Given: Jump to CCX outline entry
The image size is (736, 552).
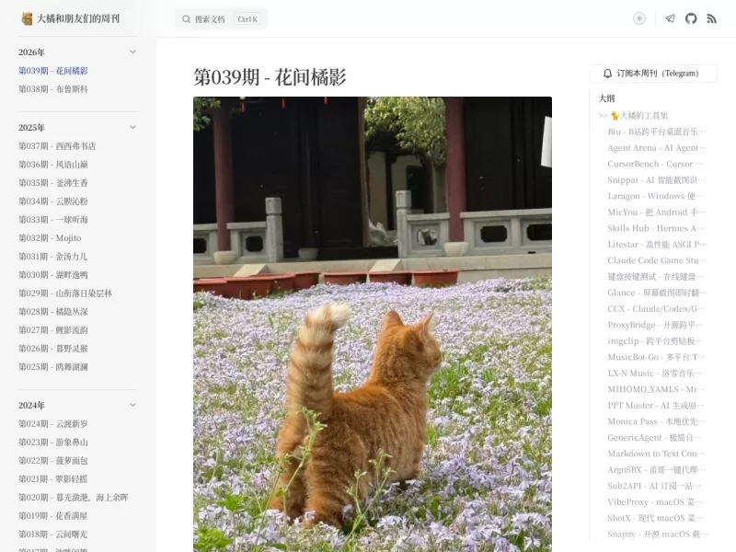Looking at the screenshot, I should click(x=656, y=308).
